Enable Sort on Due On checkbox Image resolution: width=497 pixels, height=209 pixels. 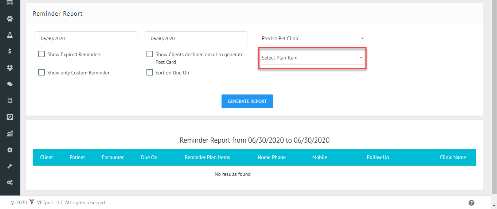[150, 72]
